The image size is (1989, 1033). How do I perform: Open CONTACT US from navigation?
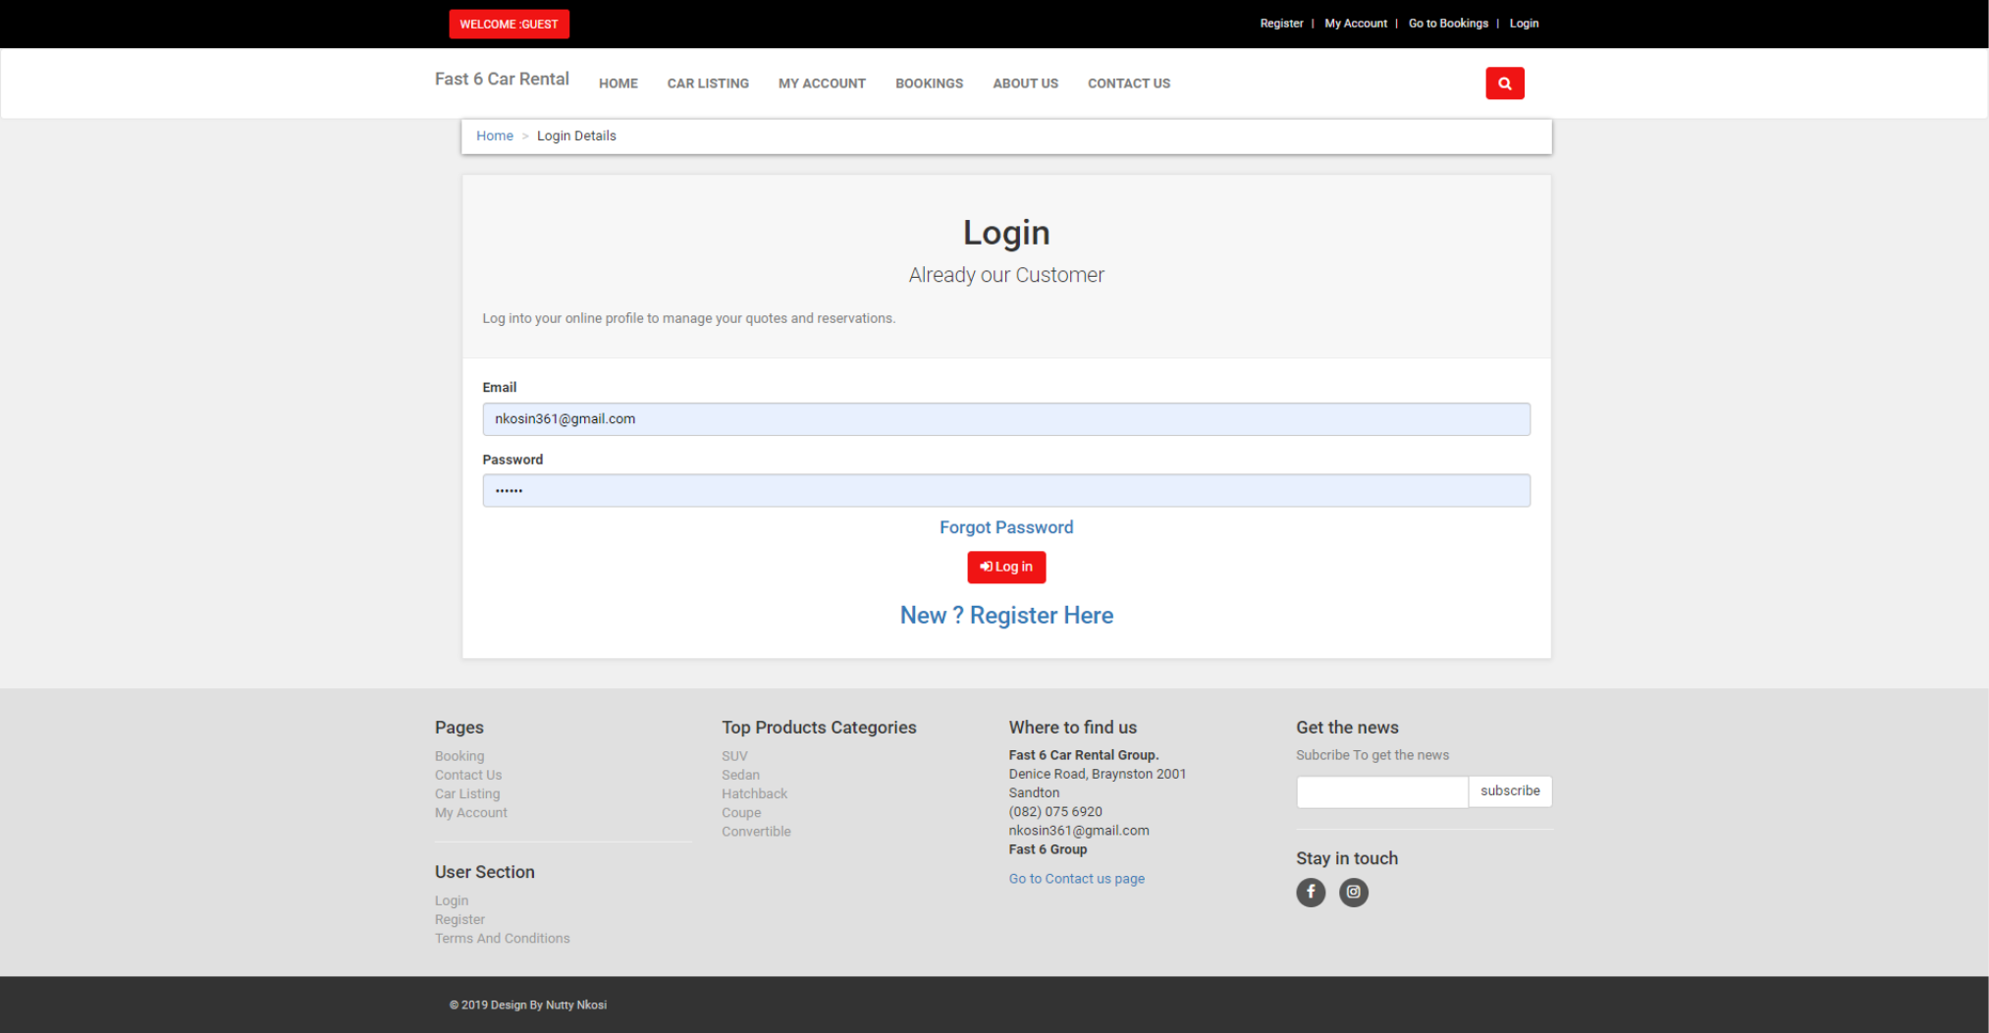(x=1128, y=83)
